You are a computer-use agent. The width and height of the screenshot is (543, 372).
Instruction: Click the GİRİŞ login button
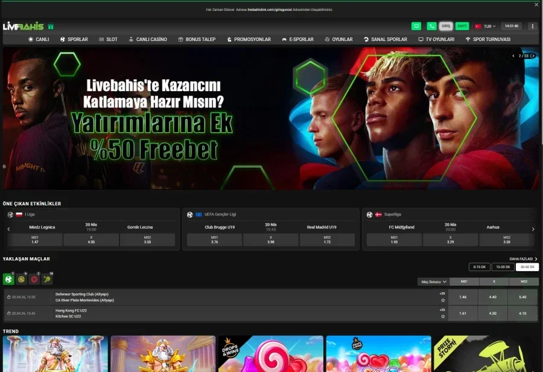[x=446, y=26]
